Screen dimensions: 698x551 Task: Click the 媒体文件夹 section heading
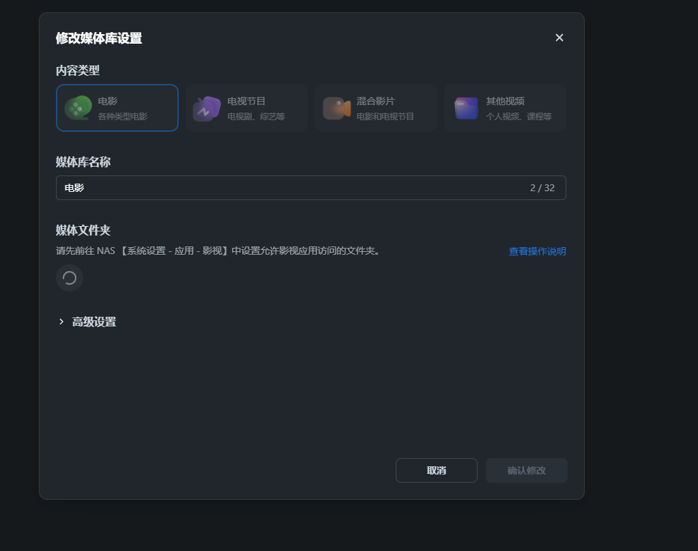click(83, 230)
